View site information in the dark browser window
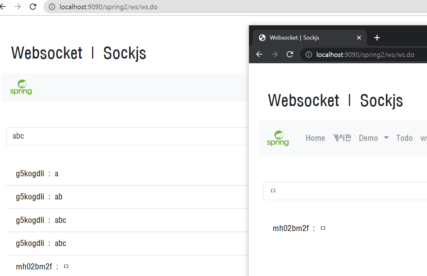Image resolution: width=427 pixels, height=276 pixels. (x=309, y=55)
